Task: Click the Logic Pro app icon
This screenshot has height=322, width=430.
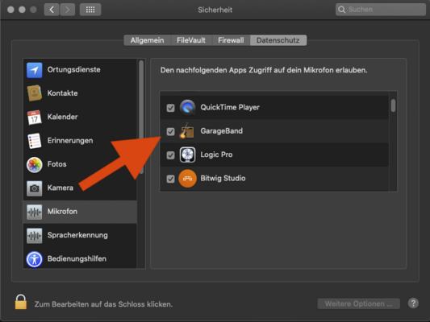Action: [188, 155]
